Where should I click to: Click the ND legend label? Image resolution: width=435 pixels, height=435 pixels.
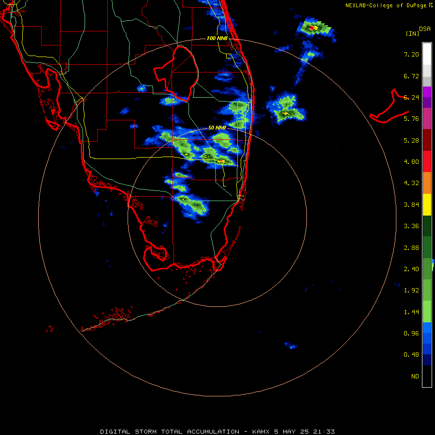(x=415, y=377)
